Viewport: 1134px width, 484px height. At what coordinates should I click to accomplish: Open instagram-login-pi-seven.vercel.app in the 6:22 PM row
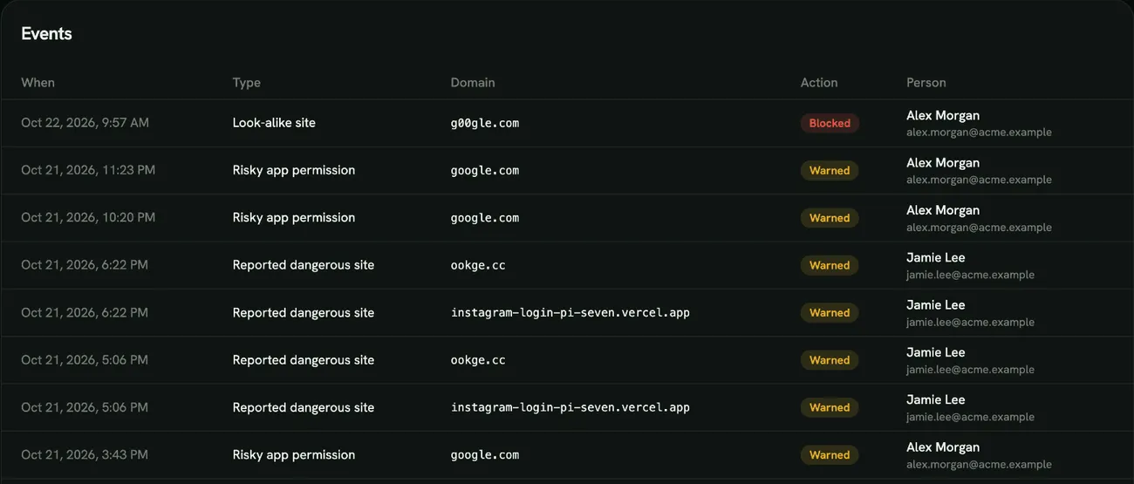(570, 312)
